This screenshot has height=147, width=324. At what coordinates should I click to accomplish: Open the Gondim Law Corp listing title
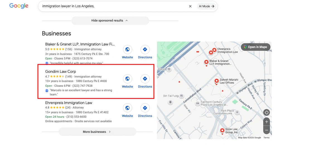(61, 71)
